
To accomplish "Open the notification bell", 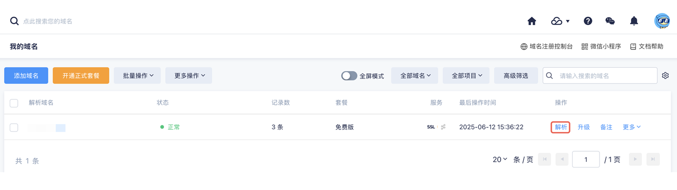I will click(634, 21).
